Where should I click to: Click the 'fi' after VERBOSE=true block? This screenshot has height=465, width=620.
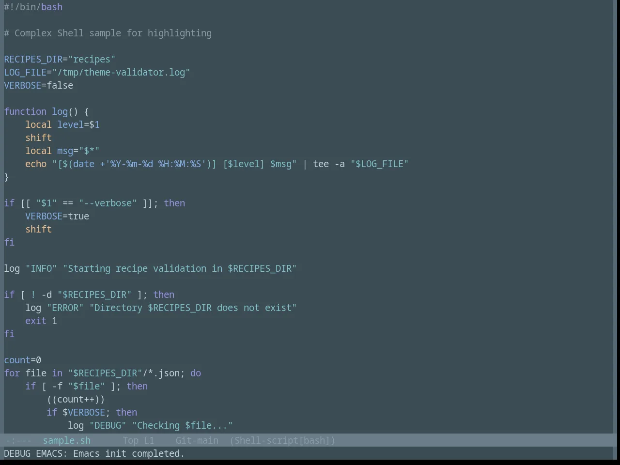(9, 242)
